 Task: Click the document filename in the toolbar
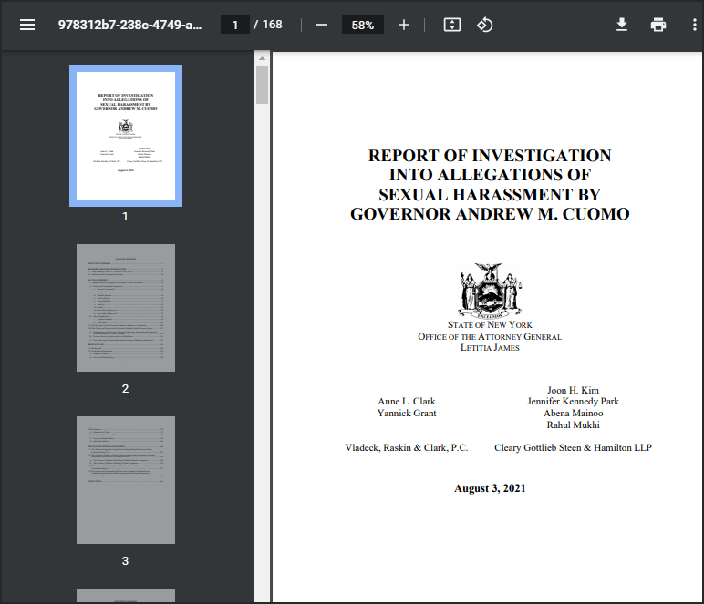(x=129, y=25)
